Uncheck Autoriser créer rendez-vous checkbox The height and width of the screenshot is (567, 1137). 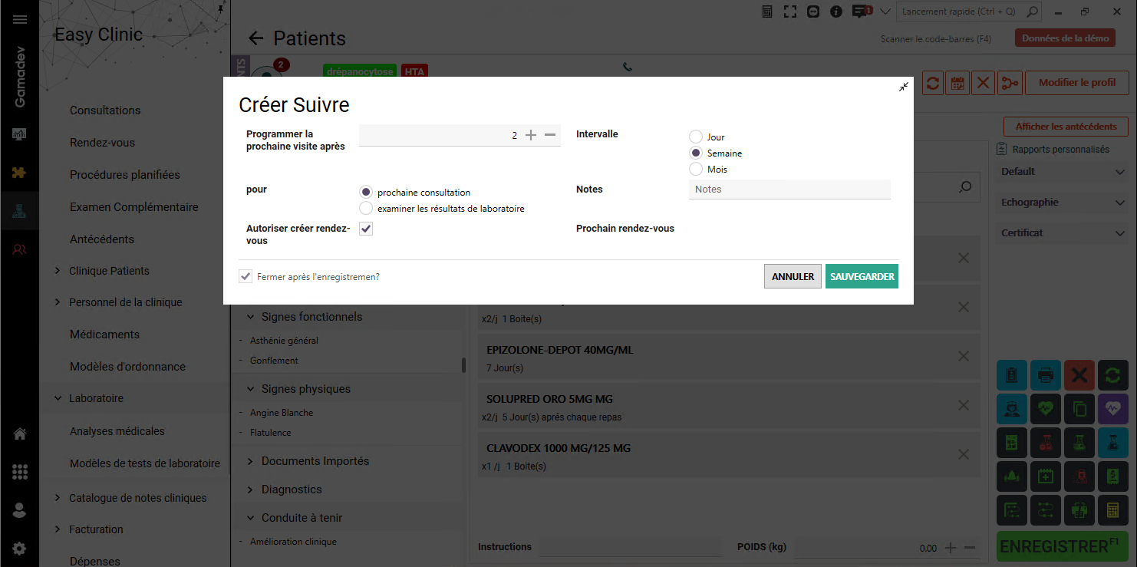tap(366, 229)
